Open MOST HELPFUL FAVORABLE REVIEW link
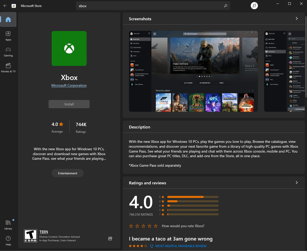 pos(181,246)
